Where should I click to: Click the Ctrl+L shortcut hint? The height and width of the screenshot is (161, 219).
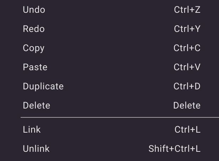187,129
